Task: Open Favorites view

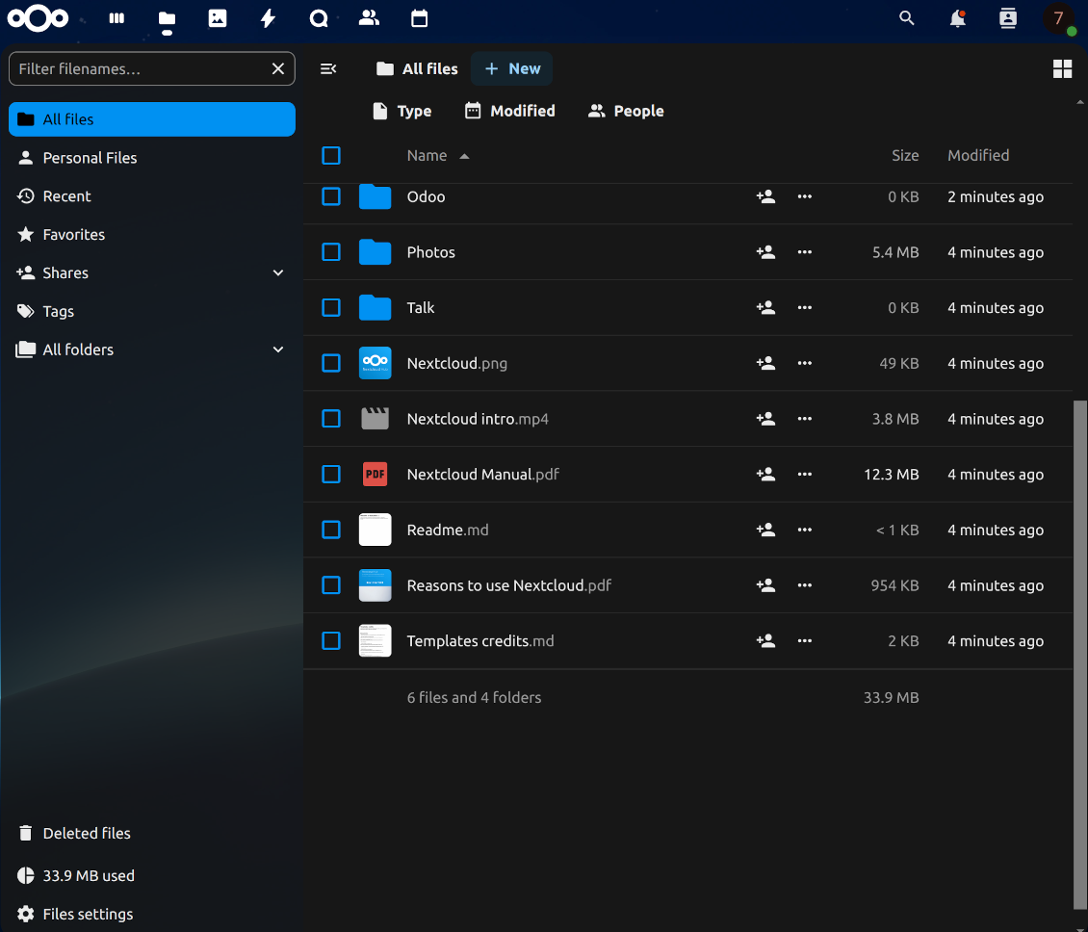Action: tap(152, 235)
